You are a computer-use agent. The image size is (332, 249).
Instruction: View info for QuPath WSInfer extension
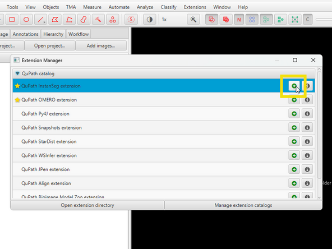307,156
